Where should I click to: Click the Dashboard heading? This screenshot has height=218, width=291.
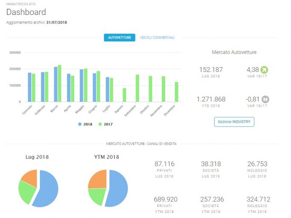click(x=26, y=12)
